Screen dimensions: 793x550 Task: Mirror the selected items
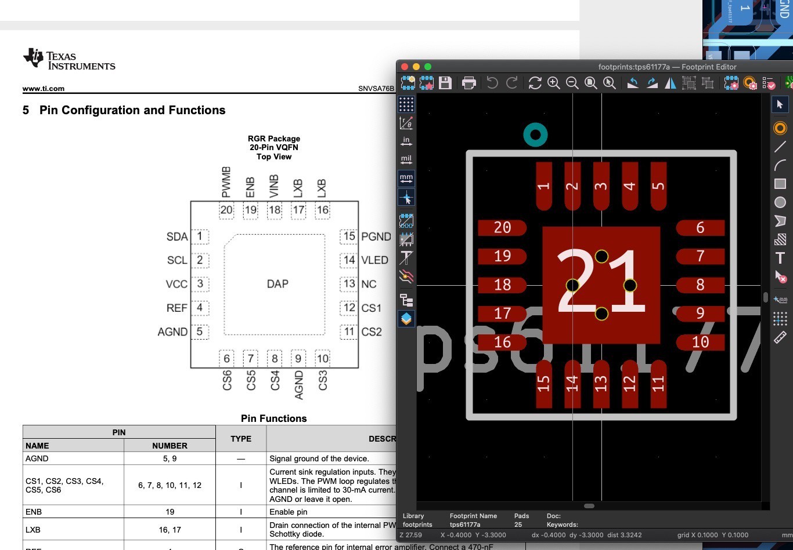coord(671,83)
